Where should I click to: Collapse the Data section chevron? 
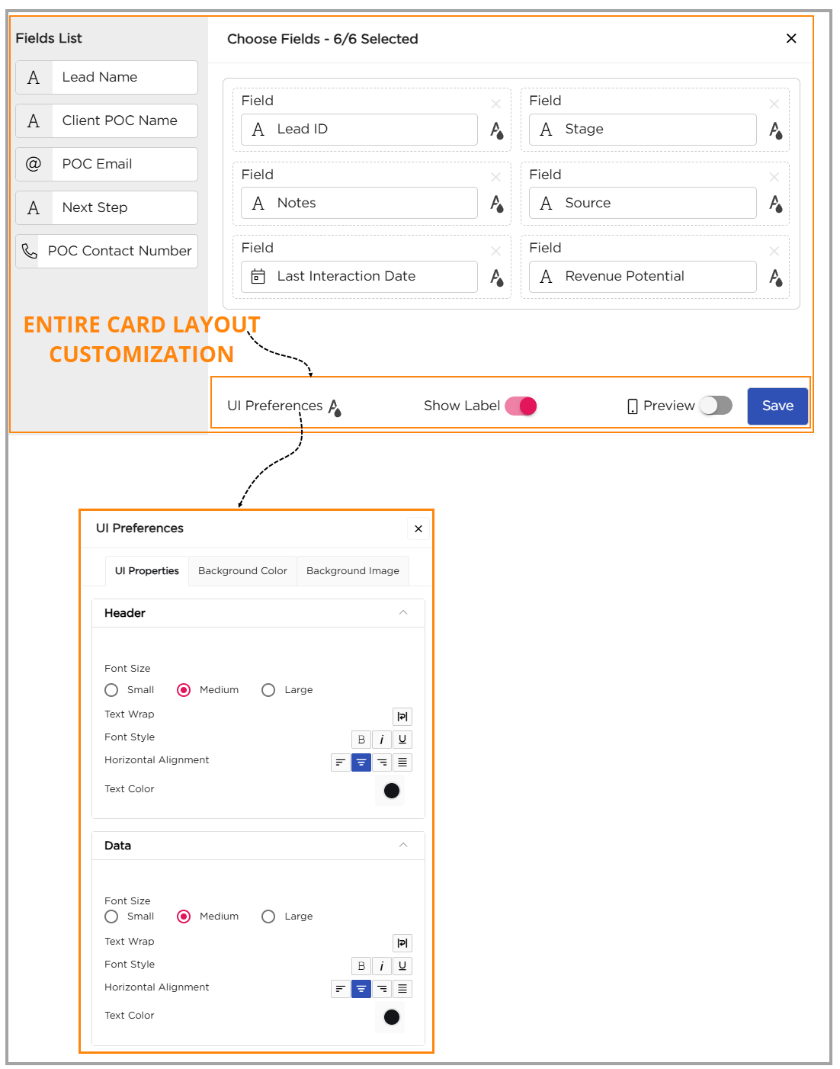[403, 846]
